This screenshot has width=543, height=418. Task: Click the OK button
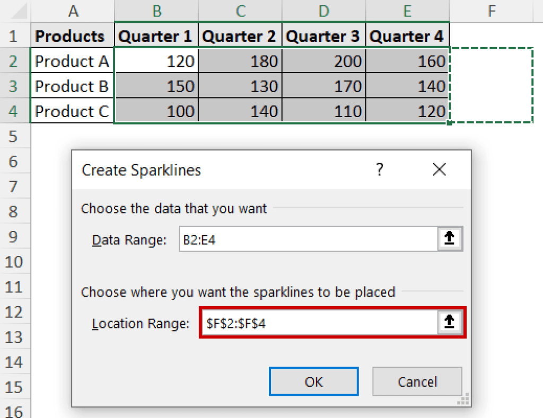point(313,381)
